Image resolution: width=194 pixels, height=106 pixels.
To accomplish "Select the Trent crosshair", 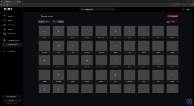I will 158,76.
